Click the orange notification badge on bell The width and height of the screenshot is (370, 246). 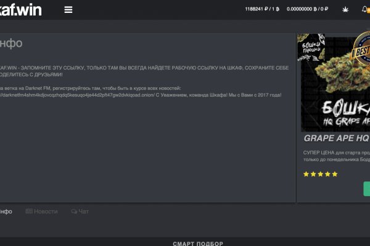[368, 11]
